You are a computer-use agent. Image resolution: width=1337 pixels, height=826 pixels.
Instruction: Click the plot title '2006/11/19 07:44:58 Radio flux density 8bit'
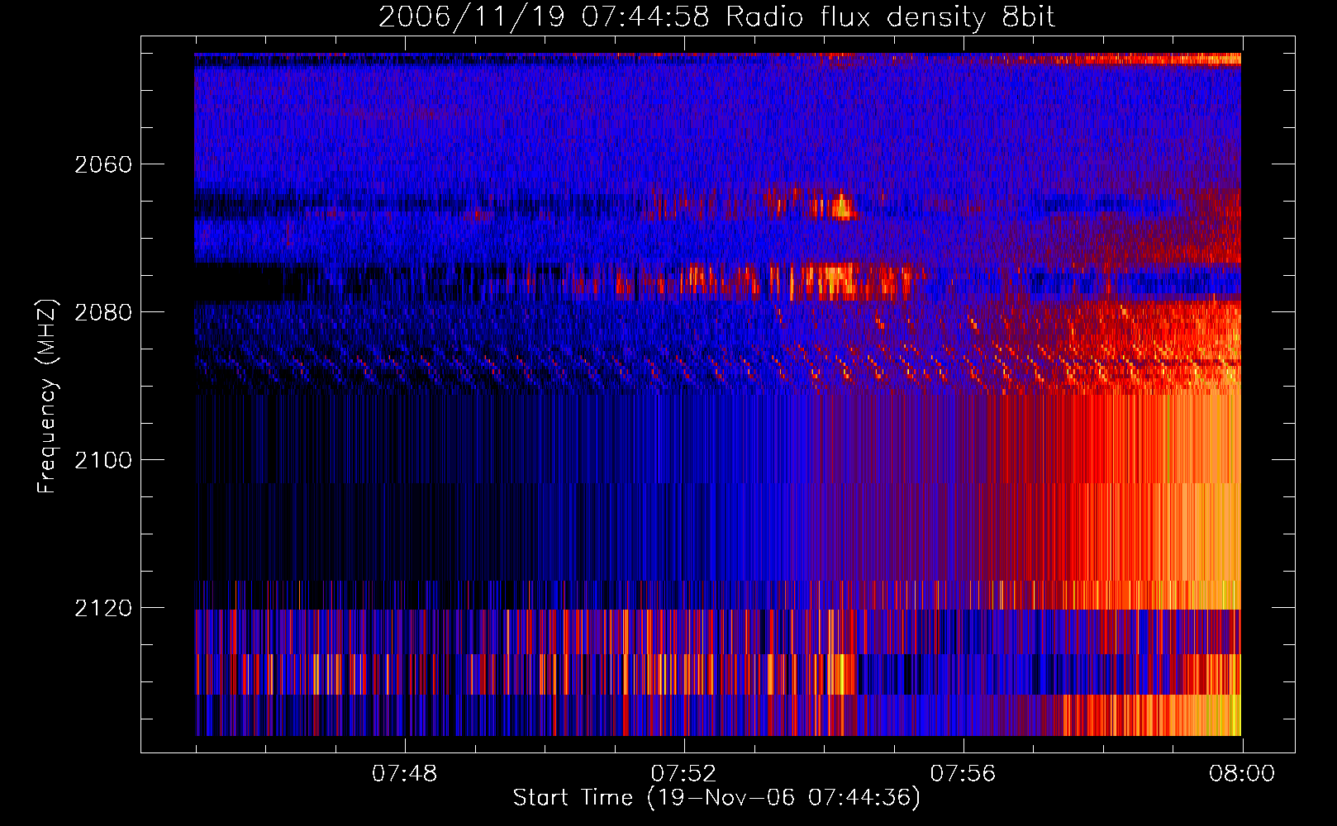tap(716, 18)
